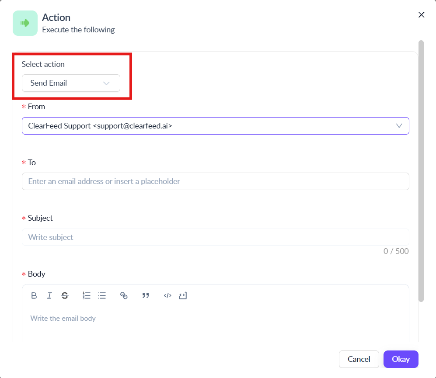Click the To email address field
Screen dimensions: 436x378
point(216,181)
